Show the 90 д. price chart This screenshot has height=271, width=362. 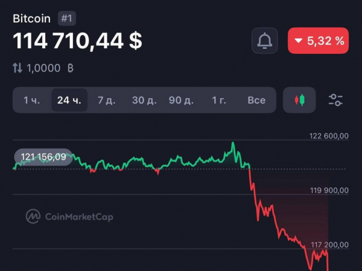[x=181, y=100]
